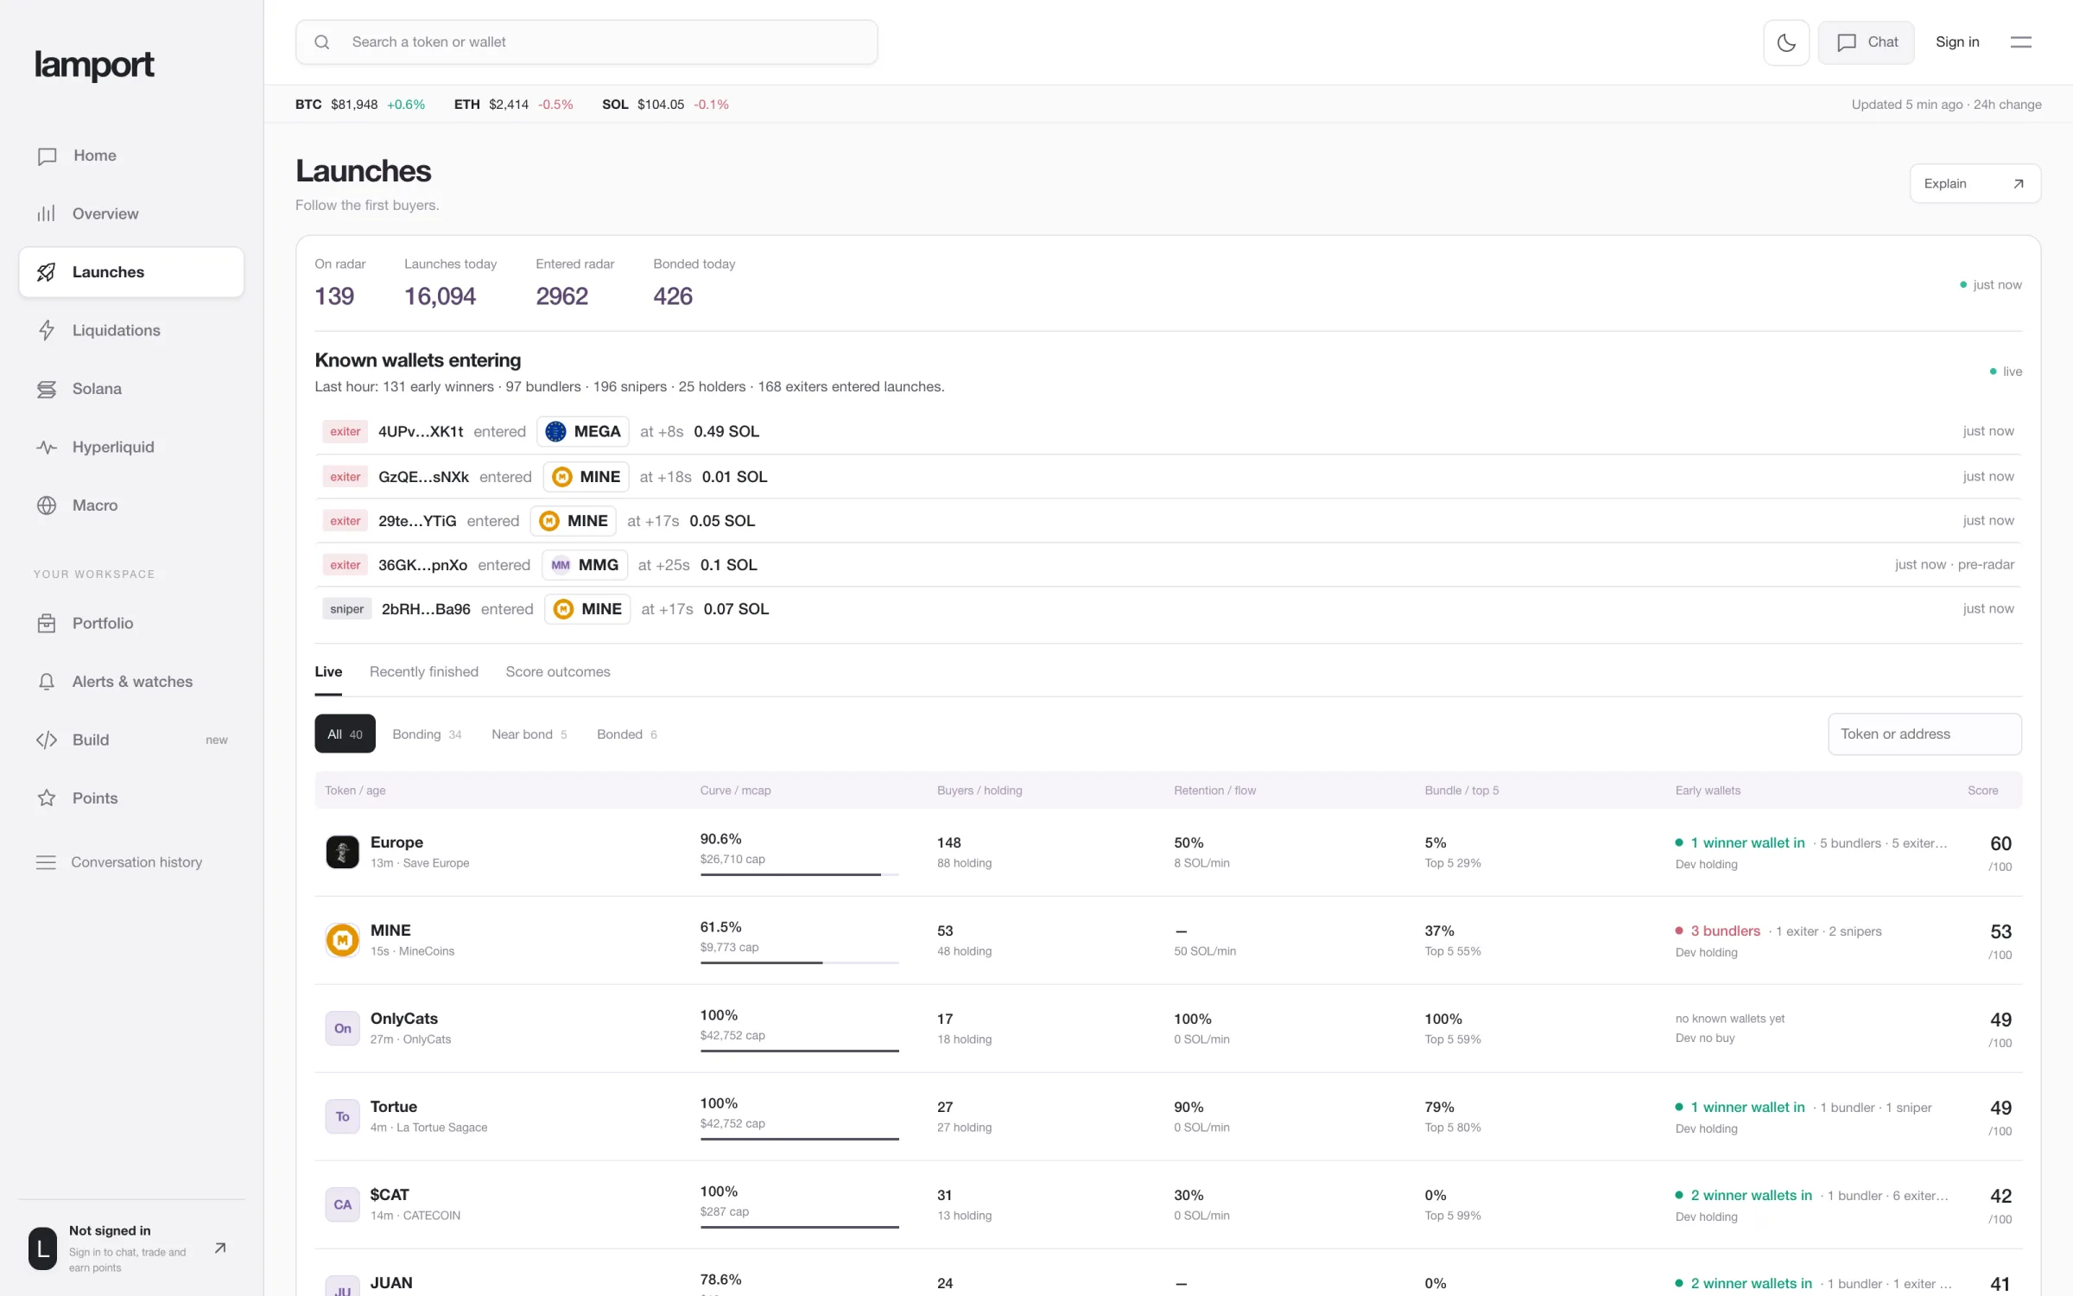Click the arrow beside Not signed in
The height and width of the screenshot is (1296, 2073).
(220, 1248)
